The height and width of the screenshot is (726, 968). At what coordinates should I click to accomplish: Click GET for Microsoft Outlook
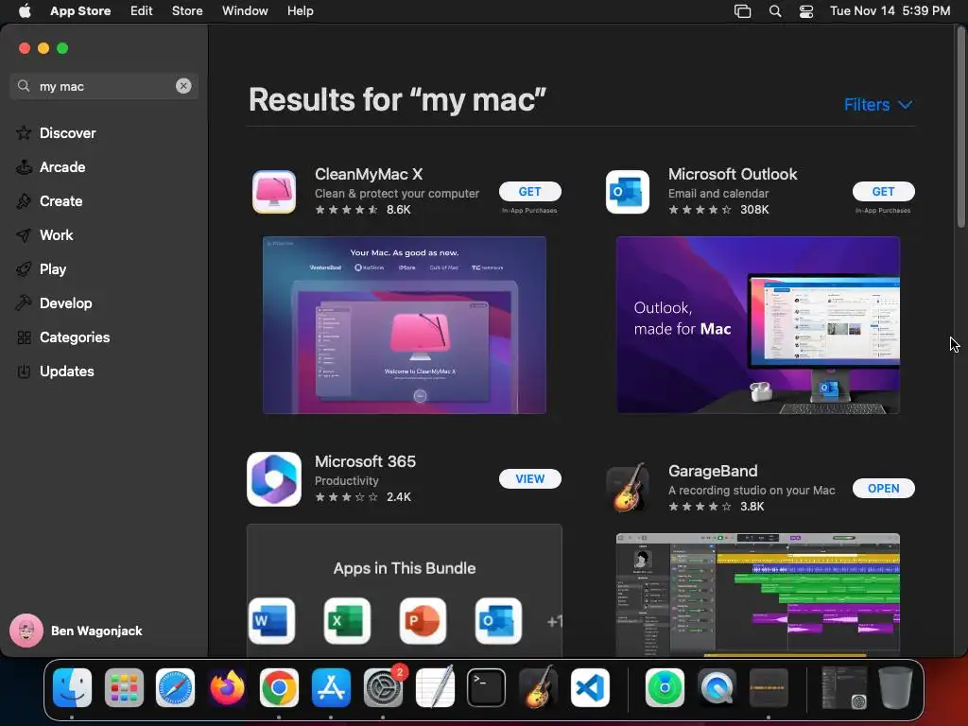(x=884, y=191)
